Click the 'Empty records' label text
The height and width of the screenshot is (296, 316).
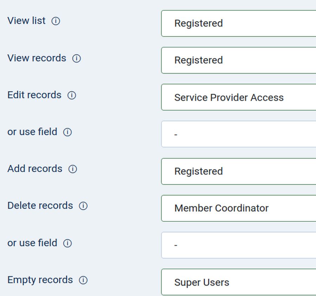pos(40,280)
